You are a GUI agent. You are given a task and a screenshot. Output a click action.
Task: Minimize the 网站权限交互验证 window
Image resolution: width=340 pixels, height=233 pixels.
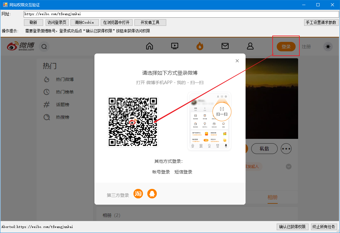coord(304,5)
